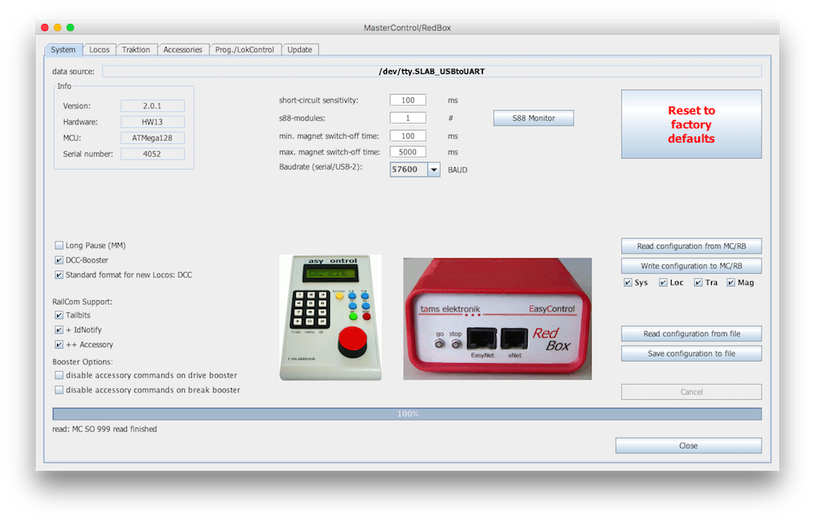The width and height of the screenshot is (815, 522).
Task: Toggle the Mag configuration checkbox
Action: [x=731, y=282]
